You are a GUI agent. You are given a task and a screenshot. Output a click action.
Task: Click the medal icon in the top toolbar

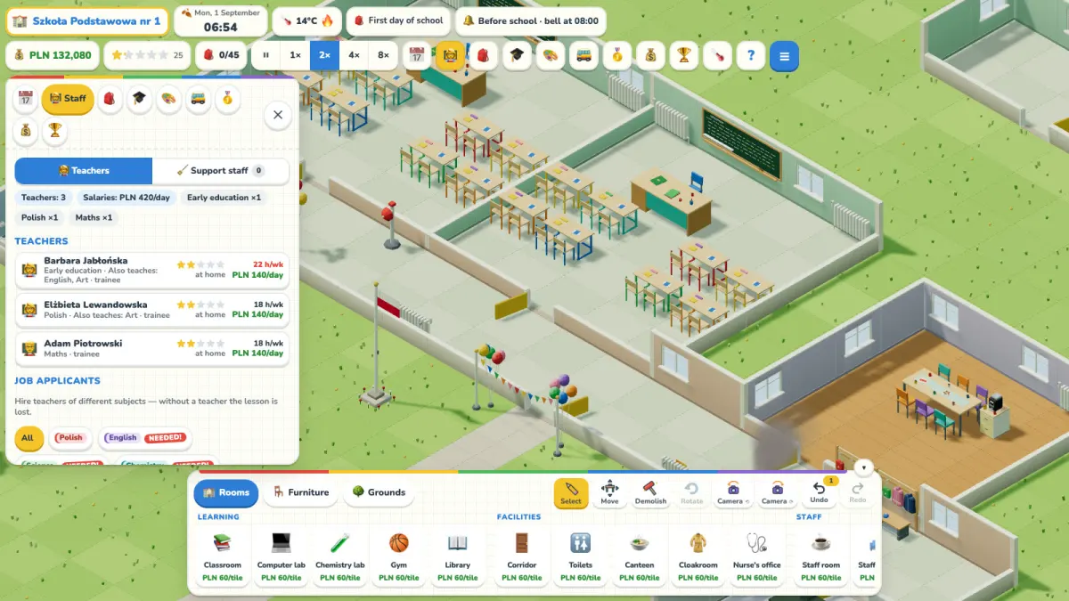[616, 55]
